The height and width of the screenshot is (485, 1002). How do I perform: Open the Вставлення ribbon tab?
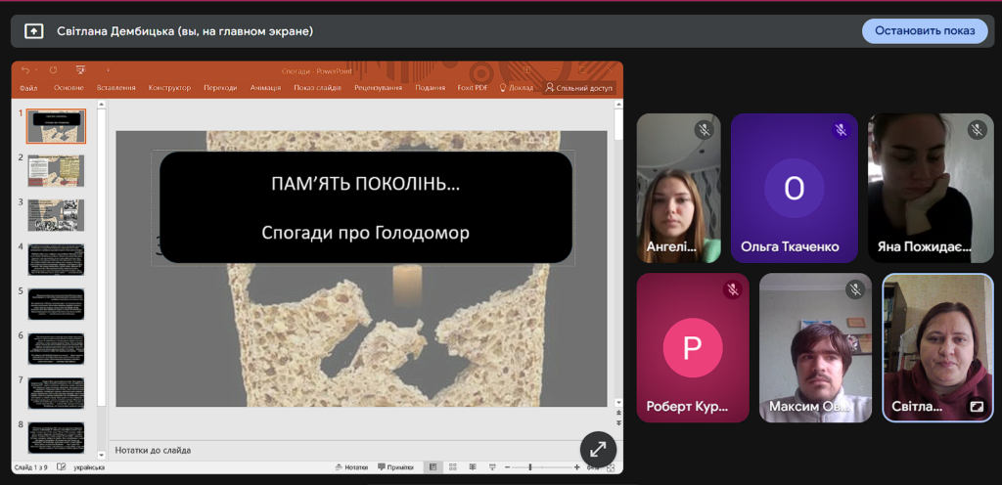116,88
